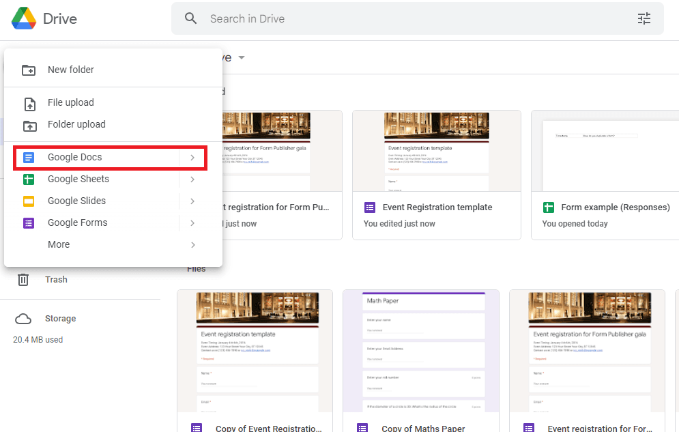679x432 pixels.
Task: Expand the Google Forms submenu arrow
Action: click(192, 223)
